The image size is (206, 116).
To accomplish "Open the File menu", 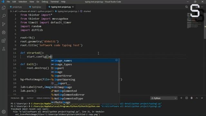I will [x=8, y=2].
